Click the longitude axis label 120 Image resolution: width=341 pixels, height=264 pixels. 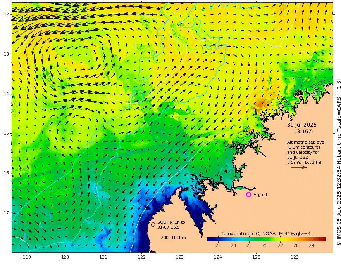pos(65,257)
